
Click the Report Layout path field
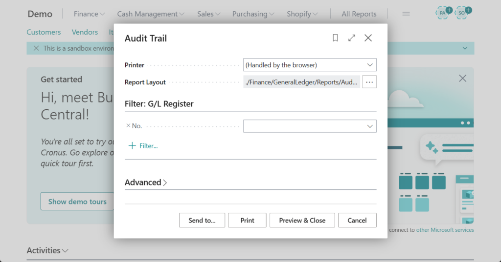(x=301, y=82)
